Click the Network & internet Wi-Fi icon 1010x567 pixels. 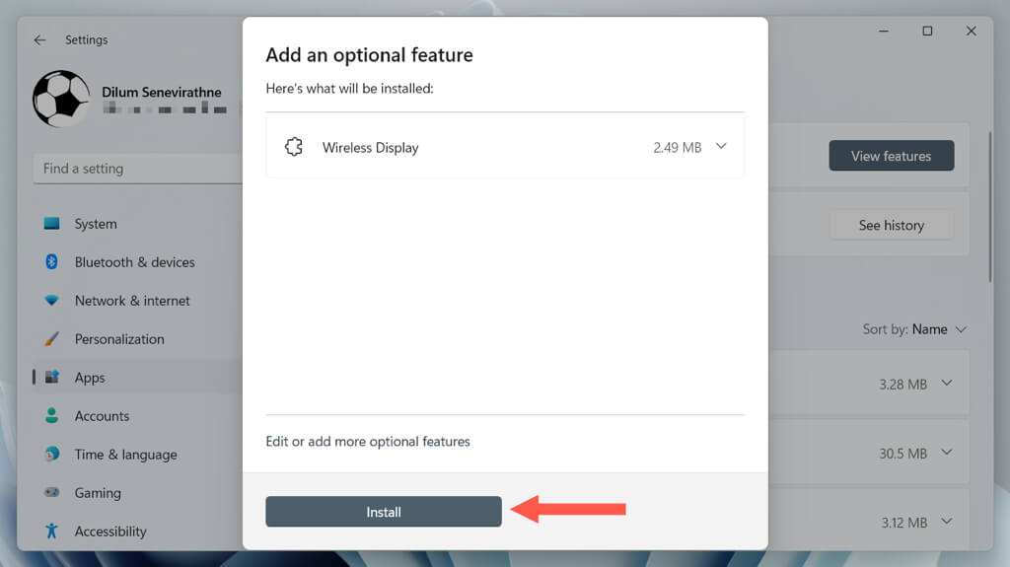(x=52, y=301)
